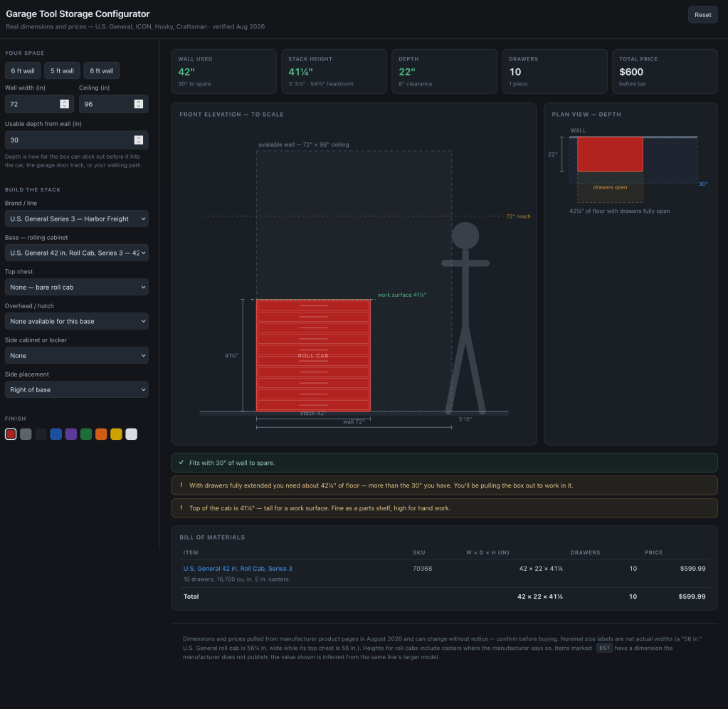Select the red finish swatch
Screen dimensions: 728x709
[x=11, y=434]
